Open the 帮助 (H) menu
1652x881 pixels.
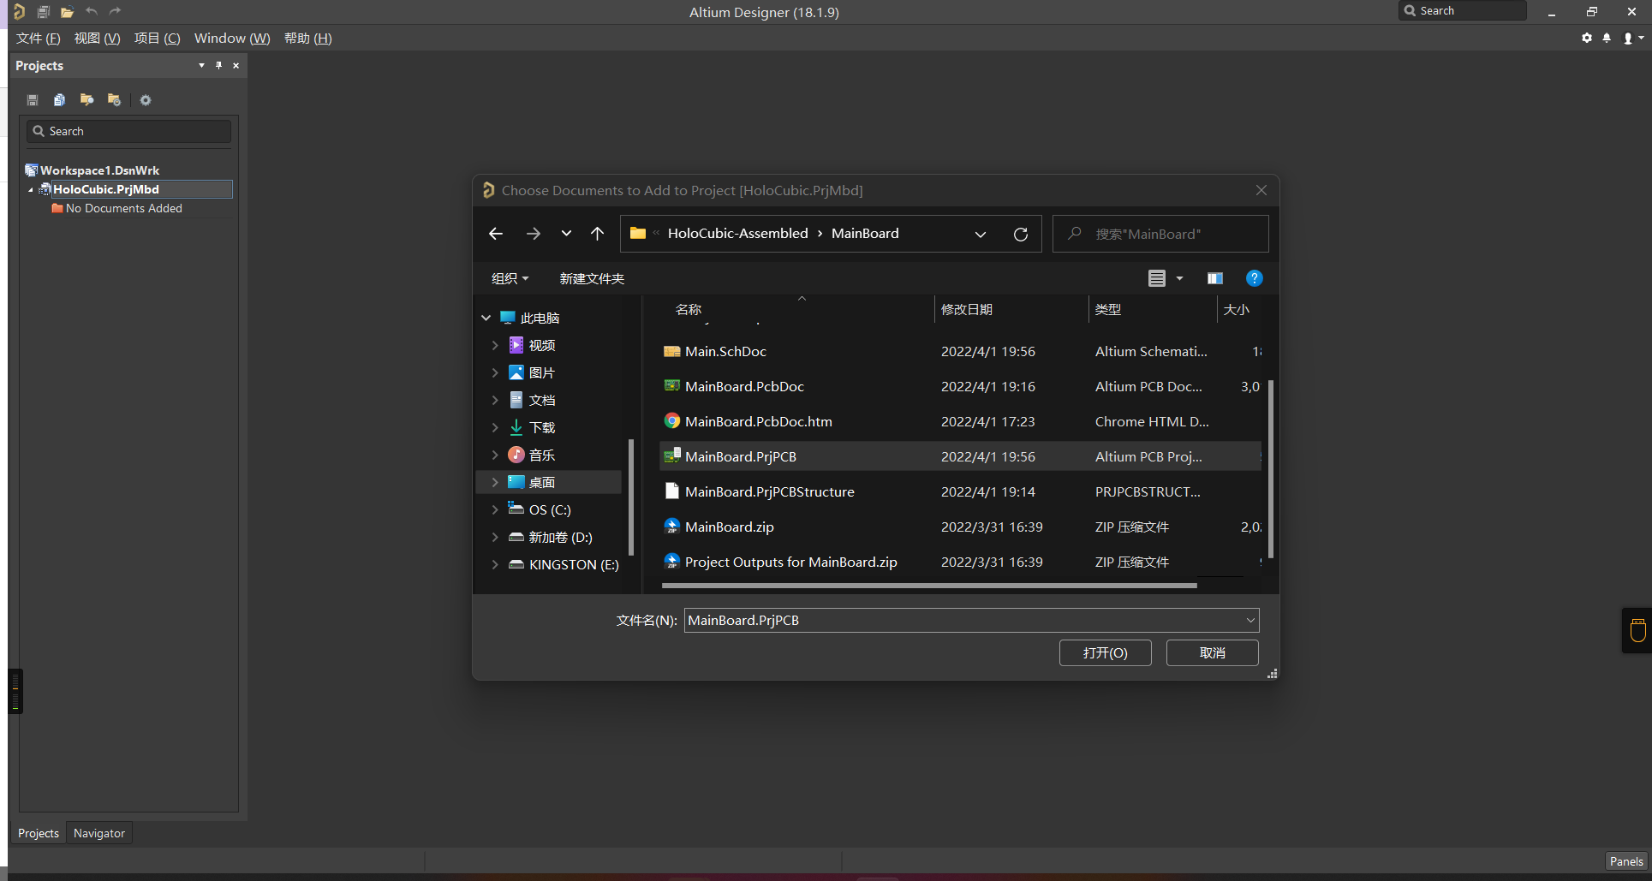[x=307, y=38]
